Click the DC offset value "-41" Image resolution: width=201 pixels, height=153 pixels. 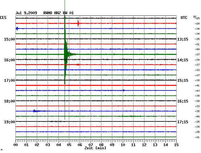(197, 85)
